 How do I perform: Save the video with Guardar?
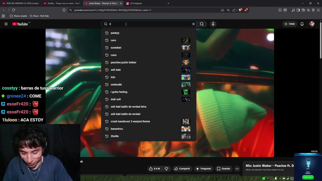(224, 169)
